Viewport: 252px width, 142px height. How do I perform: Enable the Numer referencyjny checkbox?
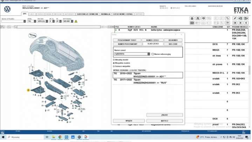click(153, 54)
